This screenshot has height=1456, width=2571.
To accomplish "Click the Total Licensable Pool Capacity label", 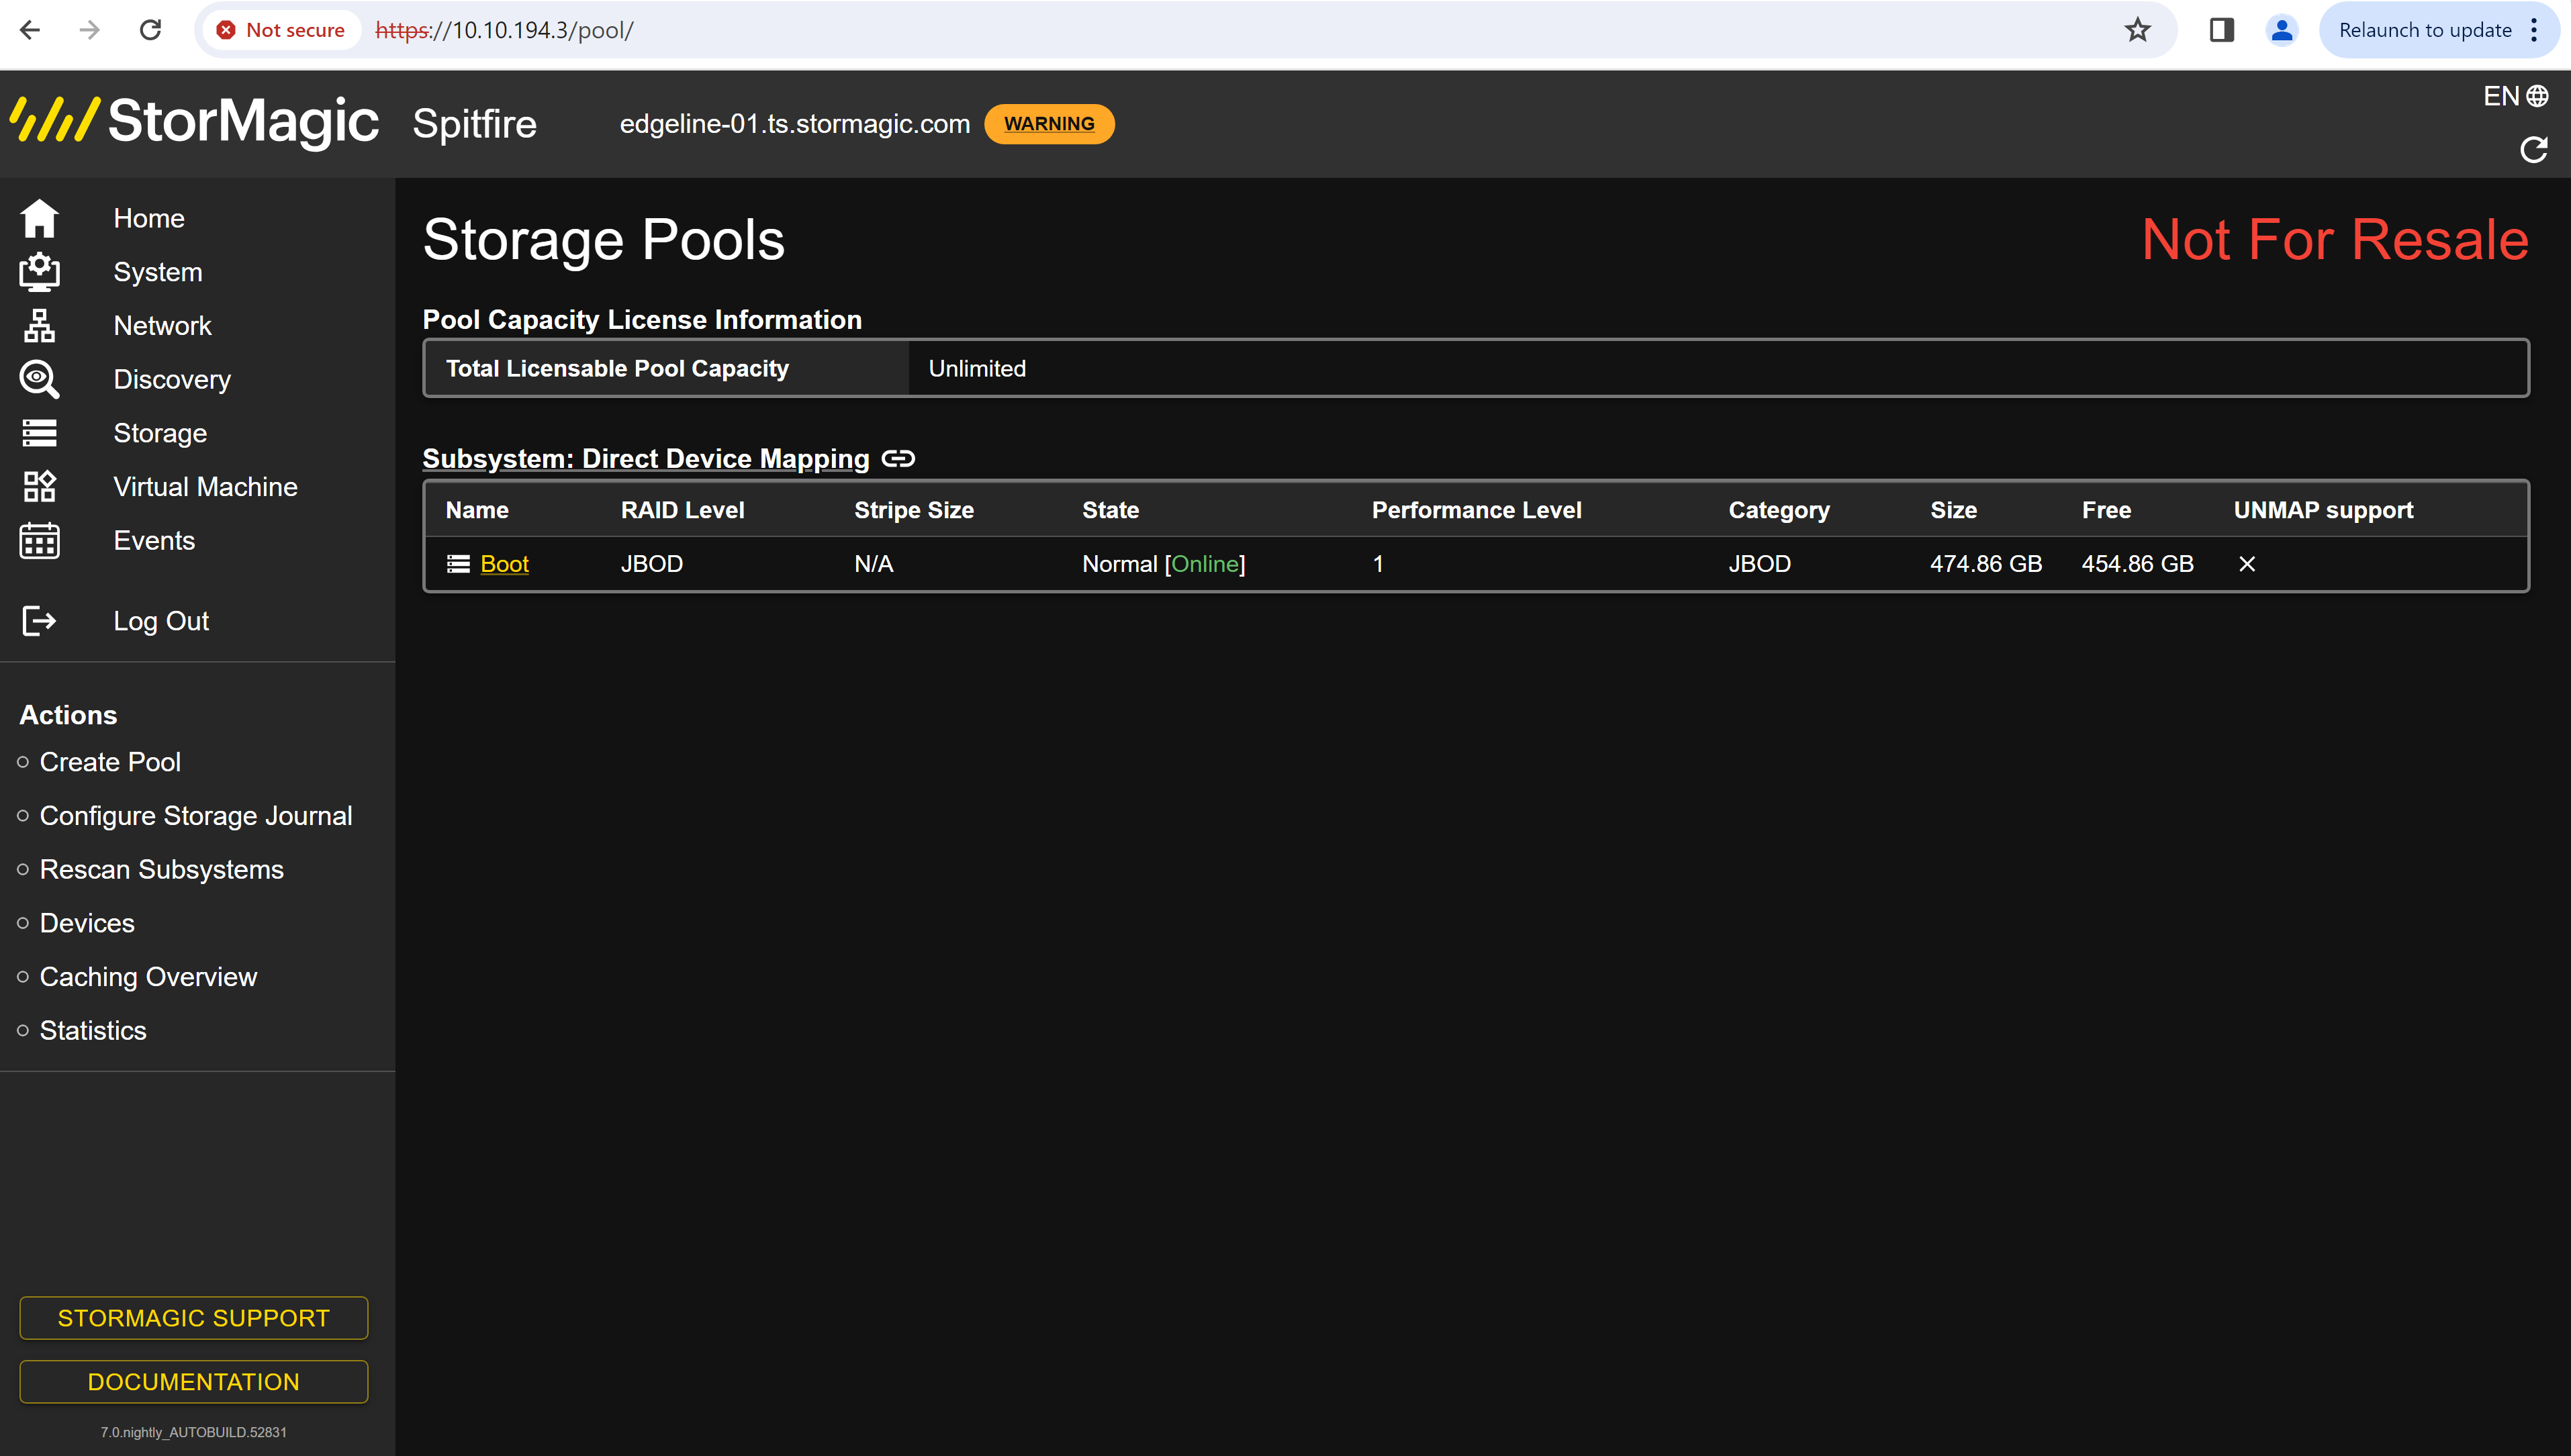I will pyautogui.click(x=617, y=368).
